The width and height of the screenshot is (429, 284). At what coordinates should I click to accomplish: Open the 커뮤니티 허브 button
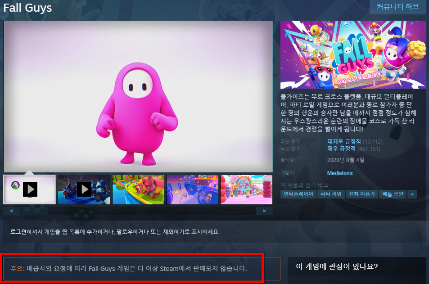click(397, 7)
